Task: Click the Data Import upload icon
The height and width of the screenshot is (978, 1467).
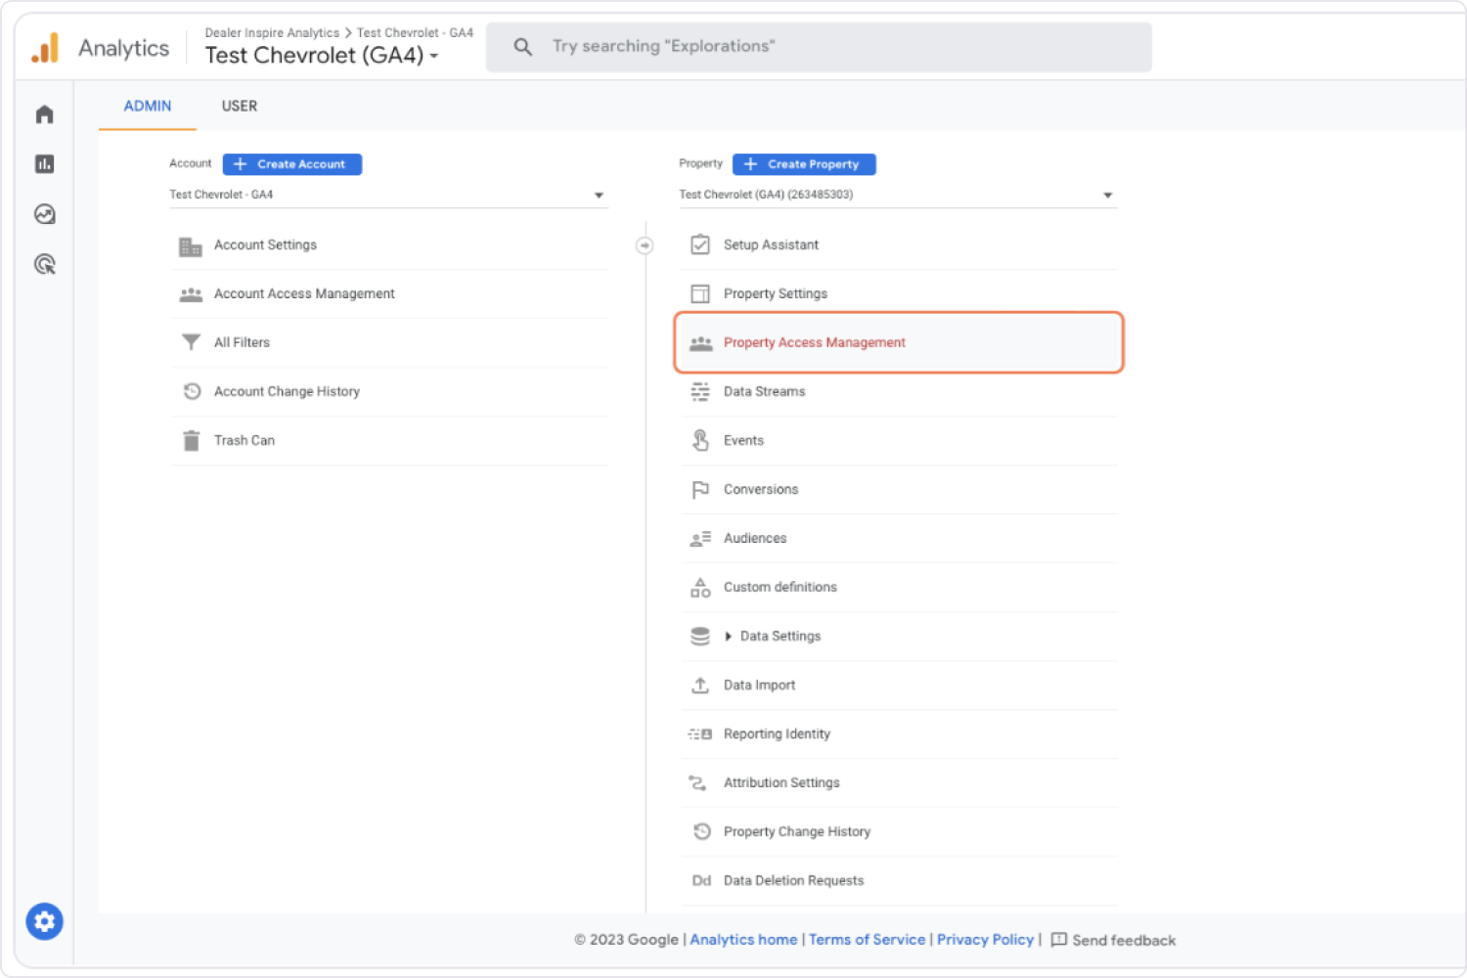Action: point(700,685)
